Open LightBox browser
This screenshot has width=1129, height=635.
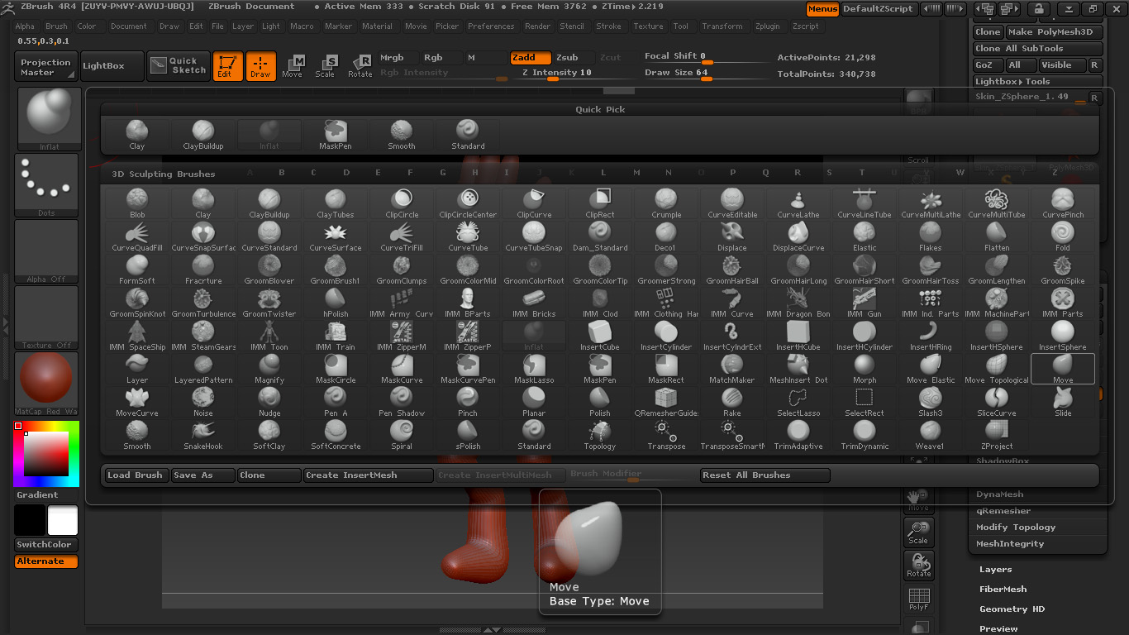click(x=112, y=66)
